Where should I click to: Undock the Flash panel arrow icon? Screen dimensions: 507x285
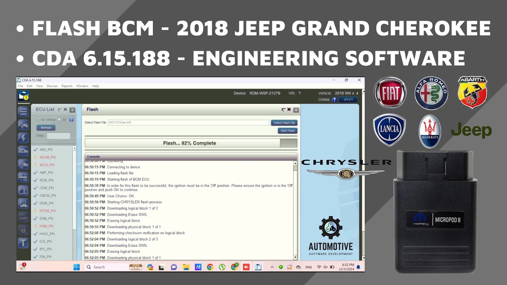(284, 110)
